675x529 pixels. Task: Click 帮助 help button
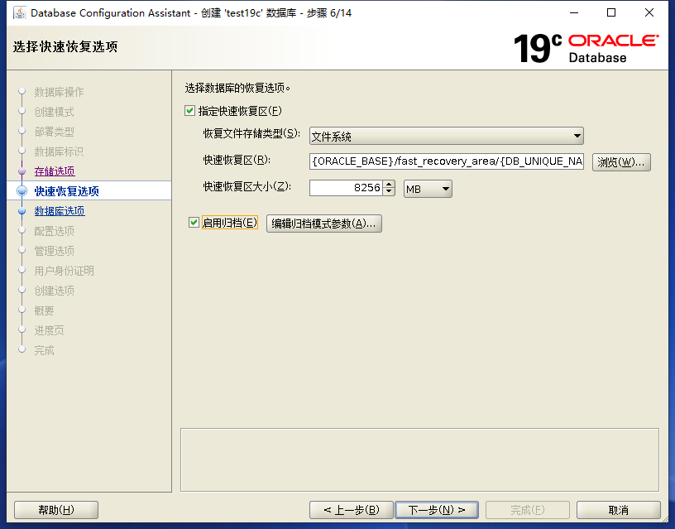(x=56, y=510)
